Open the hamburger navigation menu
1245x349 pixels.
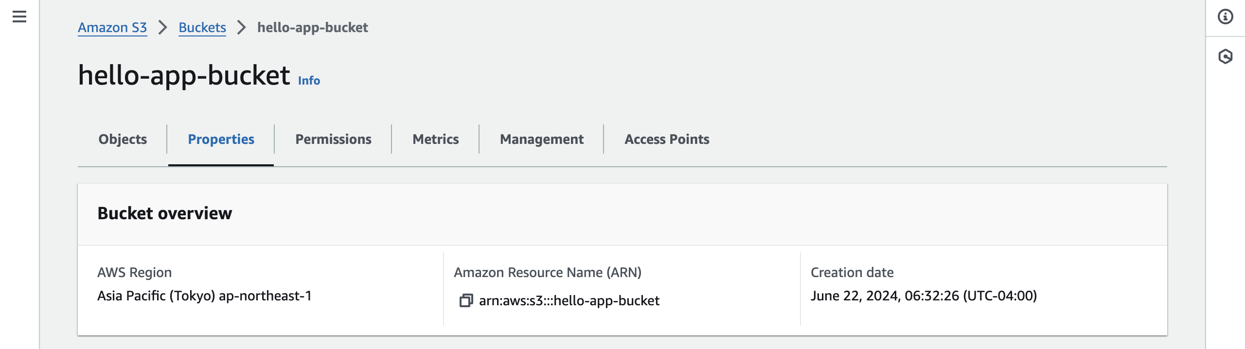19,17
